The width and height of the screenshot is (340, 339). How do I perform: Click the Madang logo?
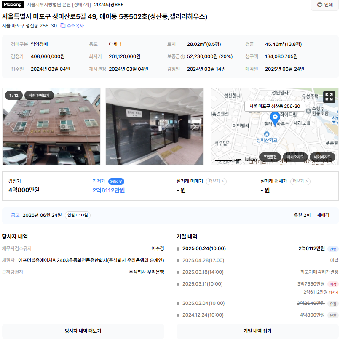pyautogui.click(x=13, y=5)
